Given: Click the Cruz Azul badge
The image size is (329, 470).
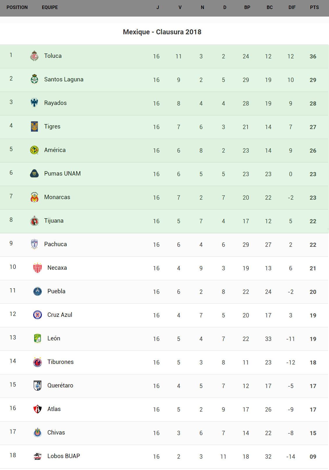Looking at the screenshot, I should click(38, 315).
